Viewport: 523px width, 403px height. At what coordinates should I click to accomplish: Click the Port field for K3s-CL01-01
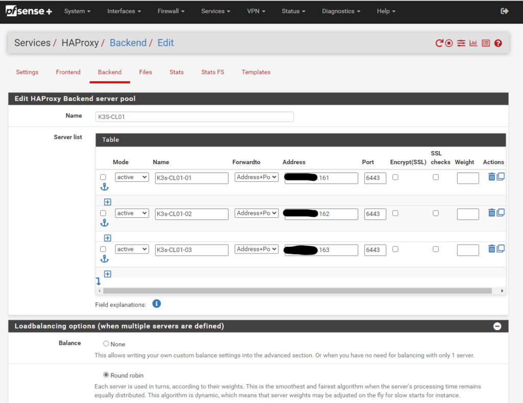(x=375, y=178)
